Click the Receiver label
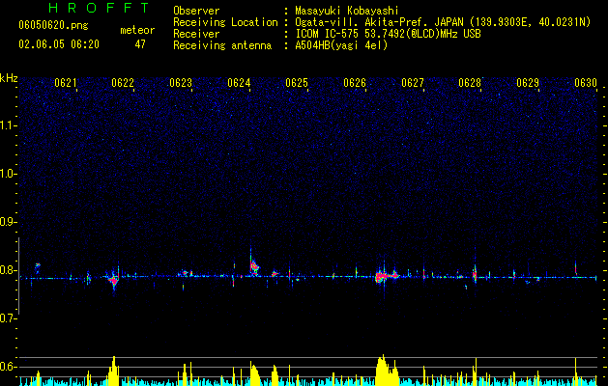This screenshot has height=386, width=608. coord(196,34)
